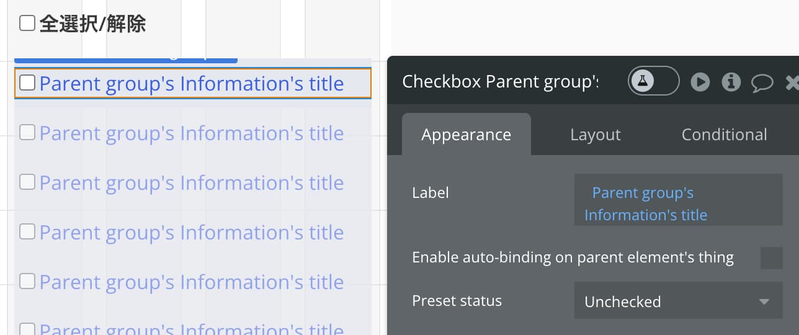Open the info icon in property editor
Image resolution: width=799 pixels, height=335 pixels.
[x=731, y=82]
